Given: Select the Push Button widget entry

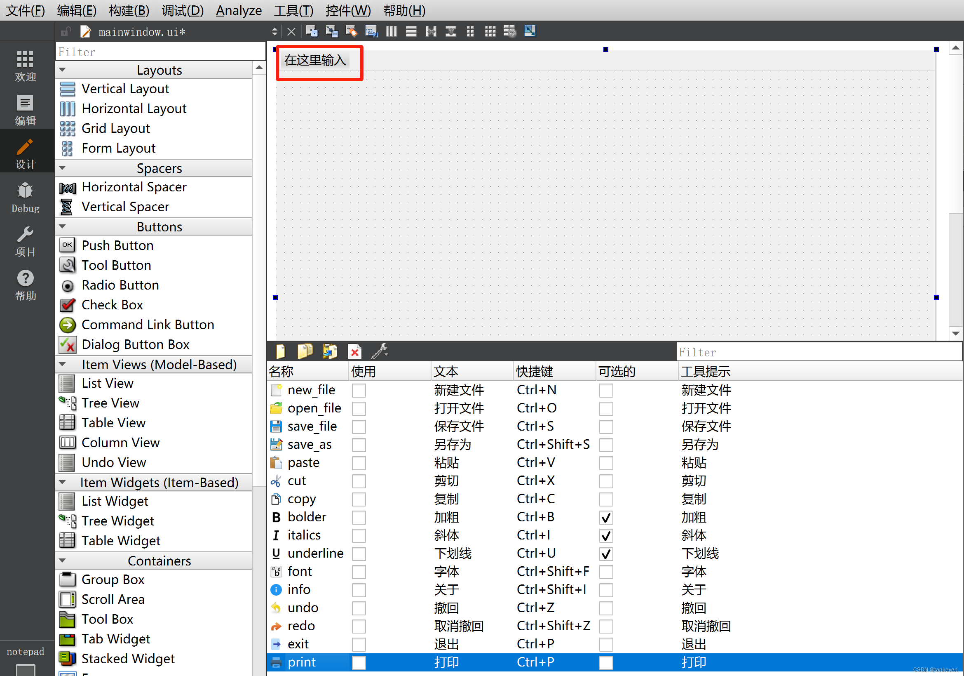Looking at the screenshot, I should click(x=117, y=245).
